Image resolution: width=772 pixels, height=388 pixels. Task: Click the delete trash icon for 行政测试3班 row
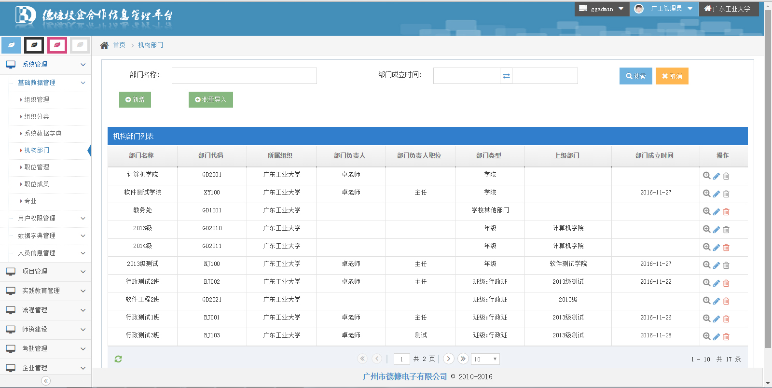click(726, 337)
